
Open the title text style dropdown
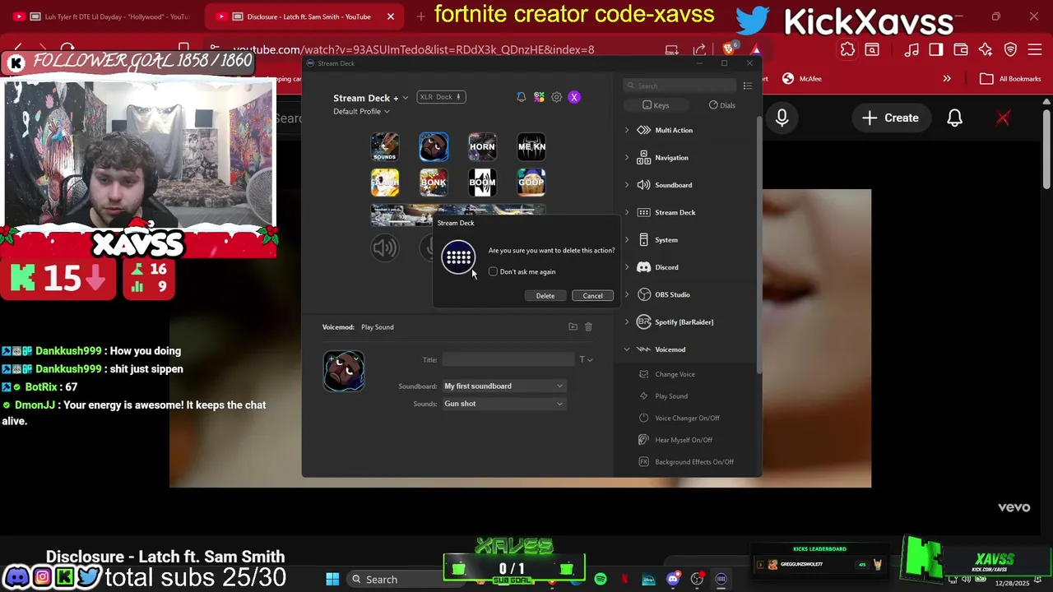pos(586,359)
